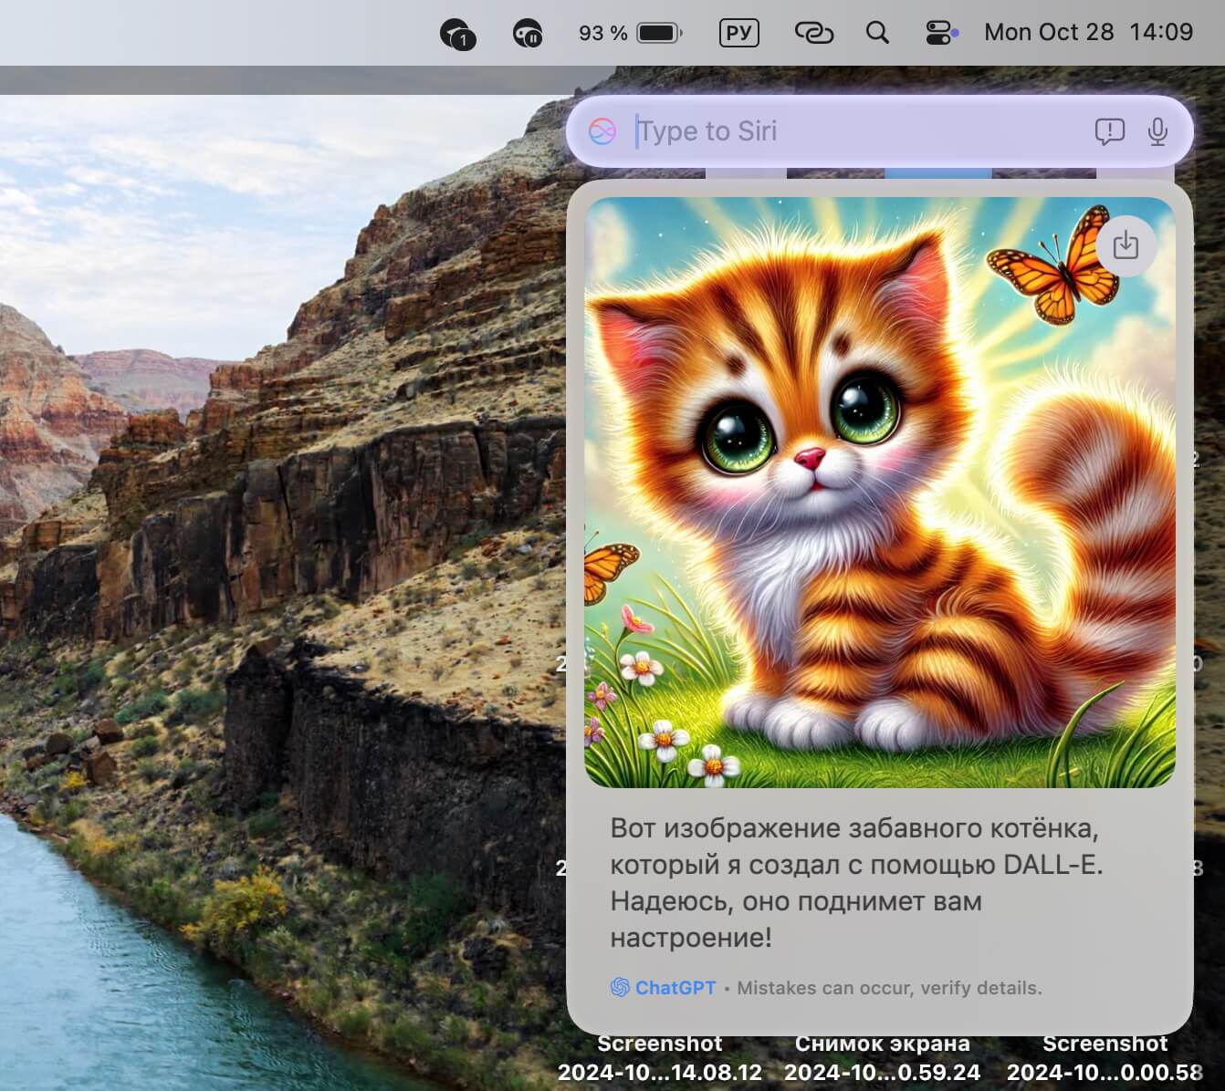
Task: Select the Снимок экрана file
Action: 882,1058
